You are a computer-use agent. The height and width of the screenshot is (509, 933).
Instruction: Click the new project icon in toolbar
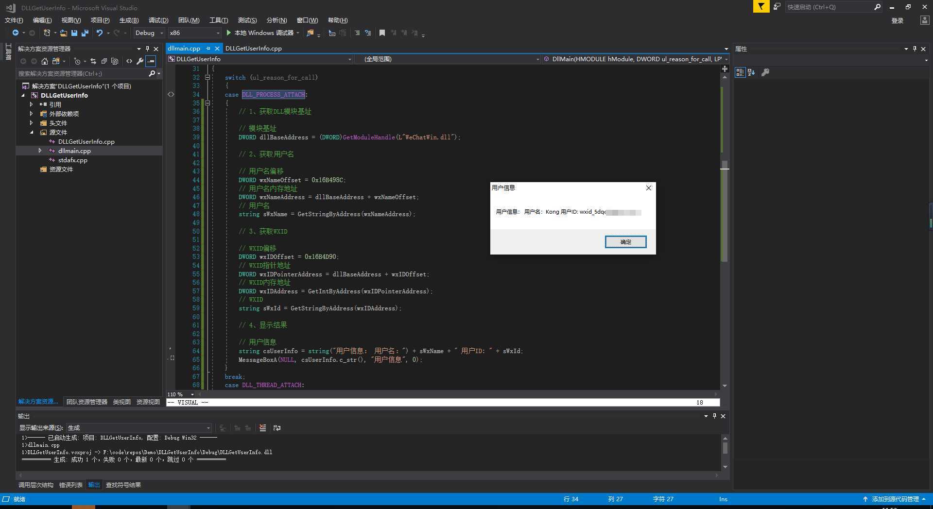(x=47, y=33)
